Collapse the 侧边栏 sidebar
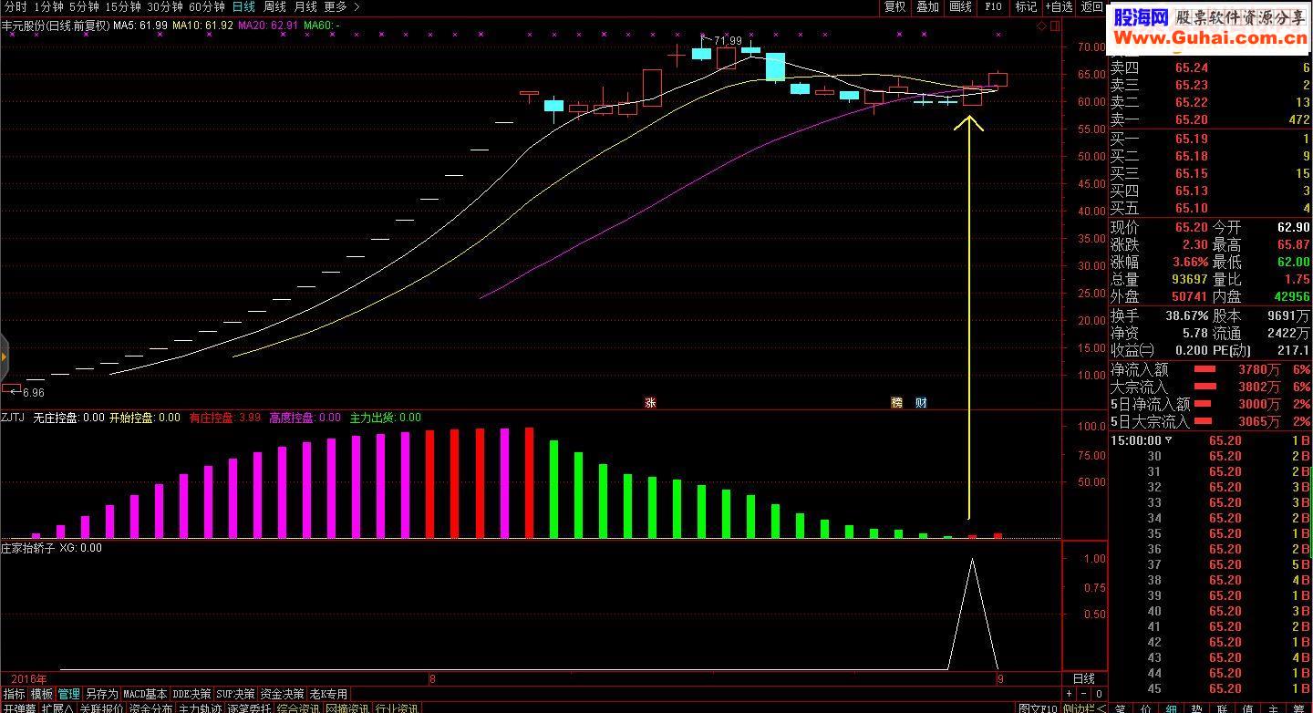The width and height of the screenshot is (1313, 713). tap(1085, 708)
